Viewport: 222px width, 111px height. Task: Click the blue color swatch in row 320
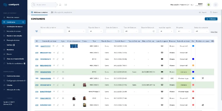pyautogui.click(x=193, y=46)
